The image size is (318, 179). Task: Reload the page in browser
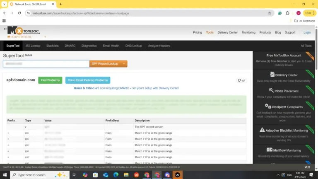19,13
